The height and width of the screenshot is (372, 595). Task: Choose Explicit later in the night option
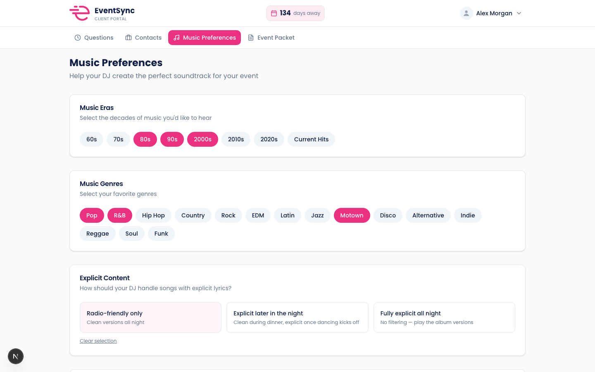297,317
